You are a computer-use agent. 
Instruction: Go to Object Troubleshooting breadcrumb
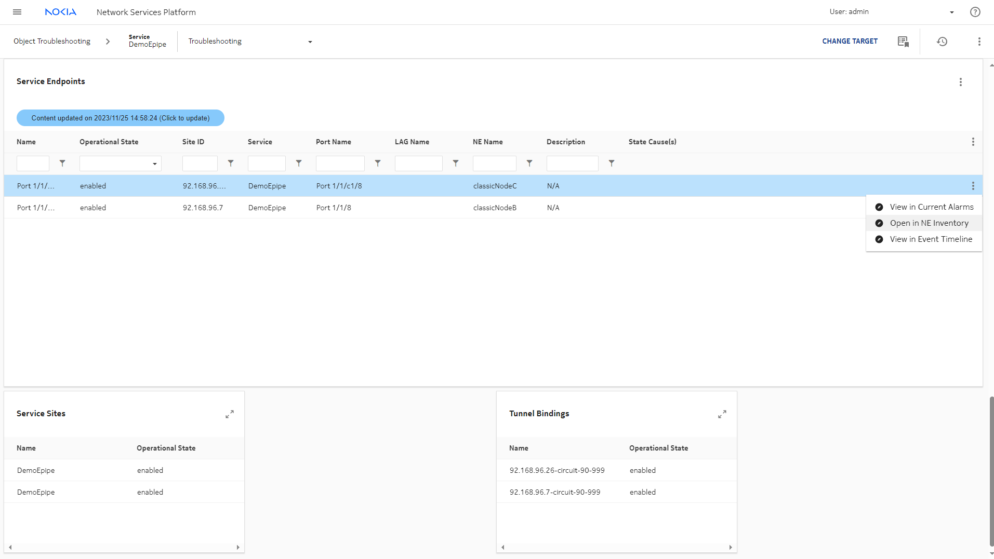52,42
